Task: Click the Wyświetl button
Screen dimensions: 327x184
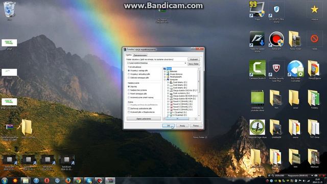Action: (x=194, y=60)
